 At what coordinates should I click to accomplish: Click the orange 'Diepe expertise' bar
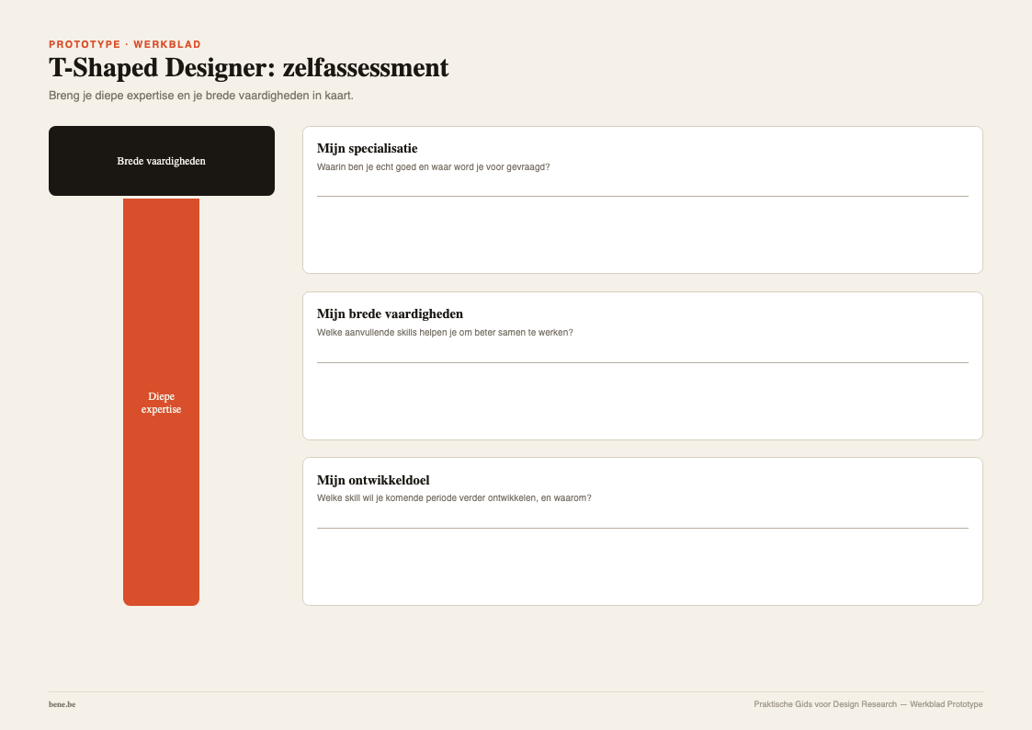pos(161,402)
